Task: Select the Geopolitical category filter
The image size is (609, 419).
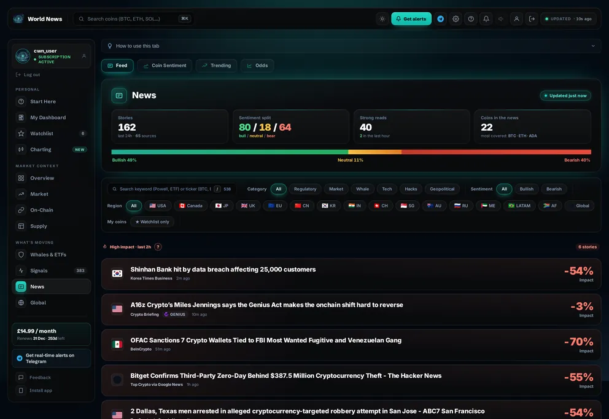Action: pyautogui.click(x=442, y=189)
